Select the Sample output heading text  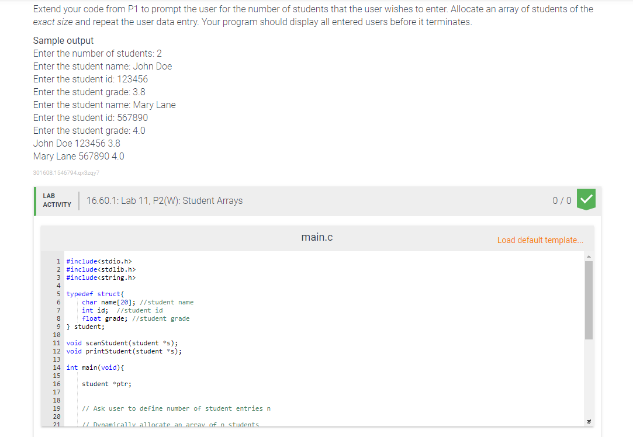pyautogui.click(x=63, y=40)
